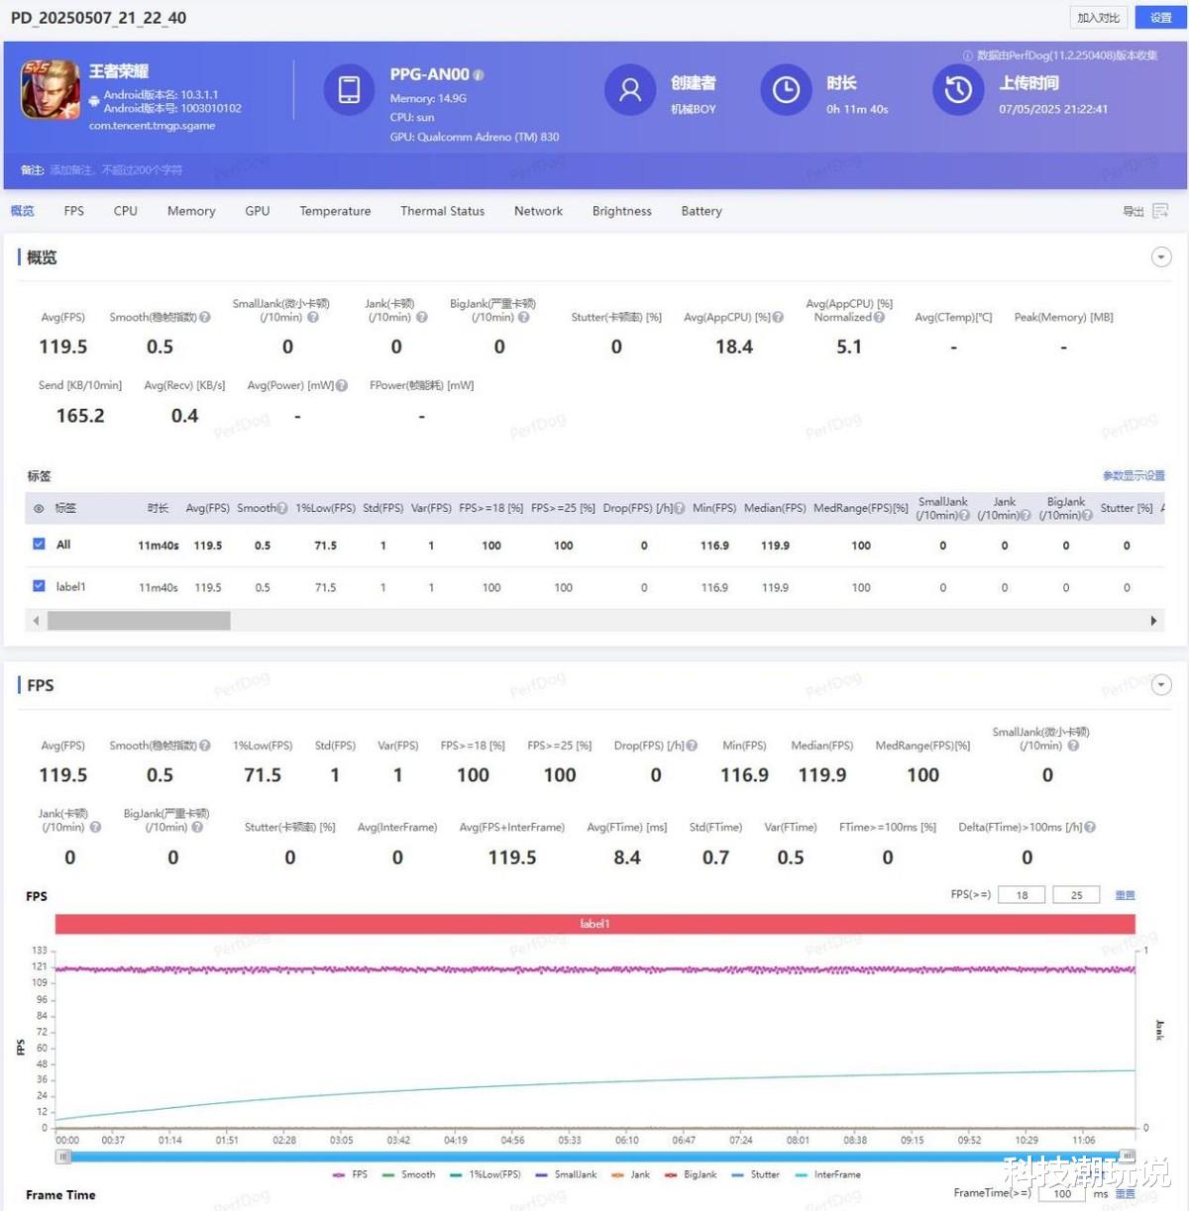Open the Memory tab
The image size is (1189, 1211).
tap(191, 211)
